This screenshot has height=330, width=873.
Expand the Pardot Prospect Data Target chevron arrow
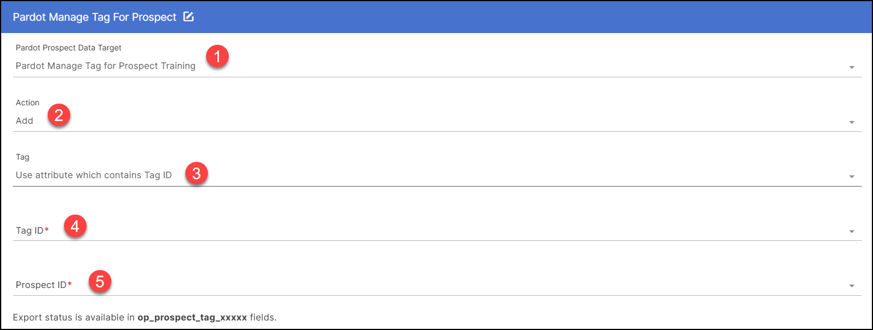click(x=852, y=67)
